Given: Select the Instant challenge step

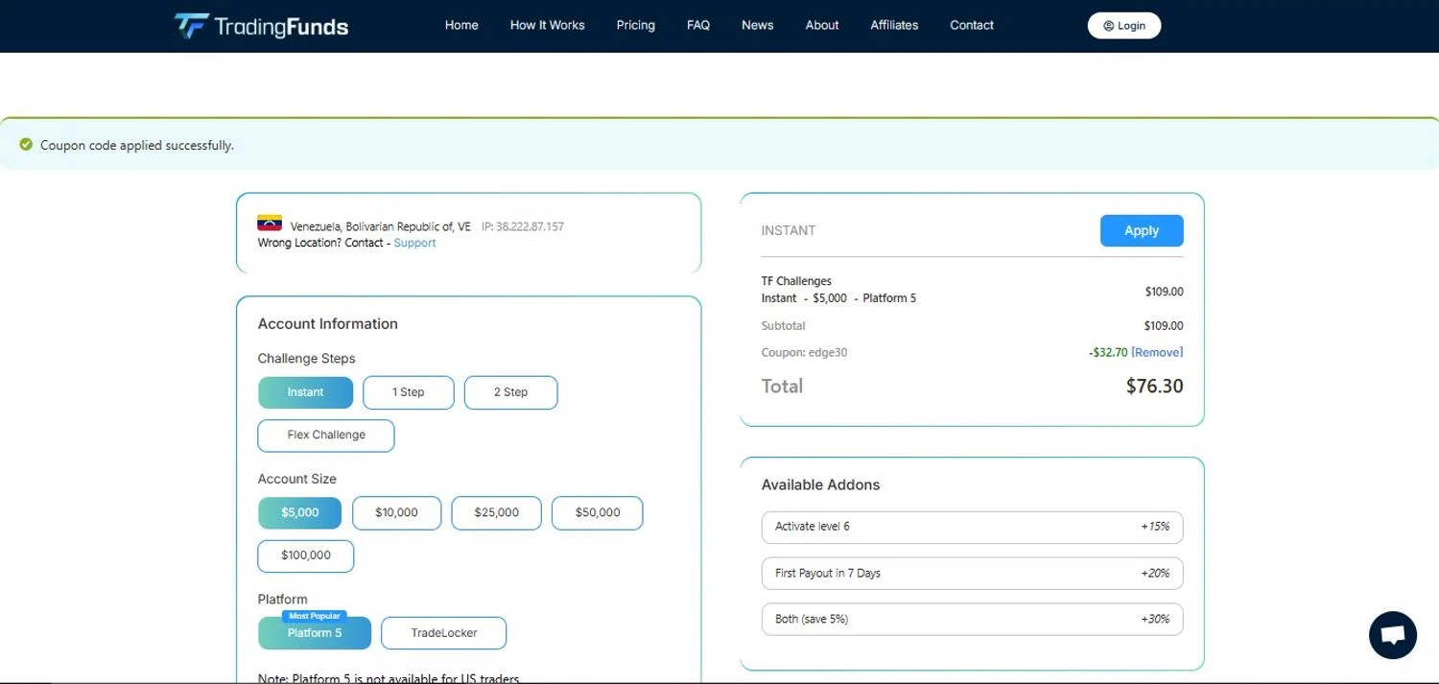Looking at the screenshot, I should (x=306, y=392).
